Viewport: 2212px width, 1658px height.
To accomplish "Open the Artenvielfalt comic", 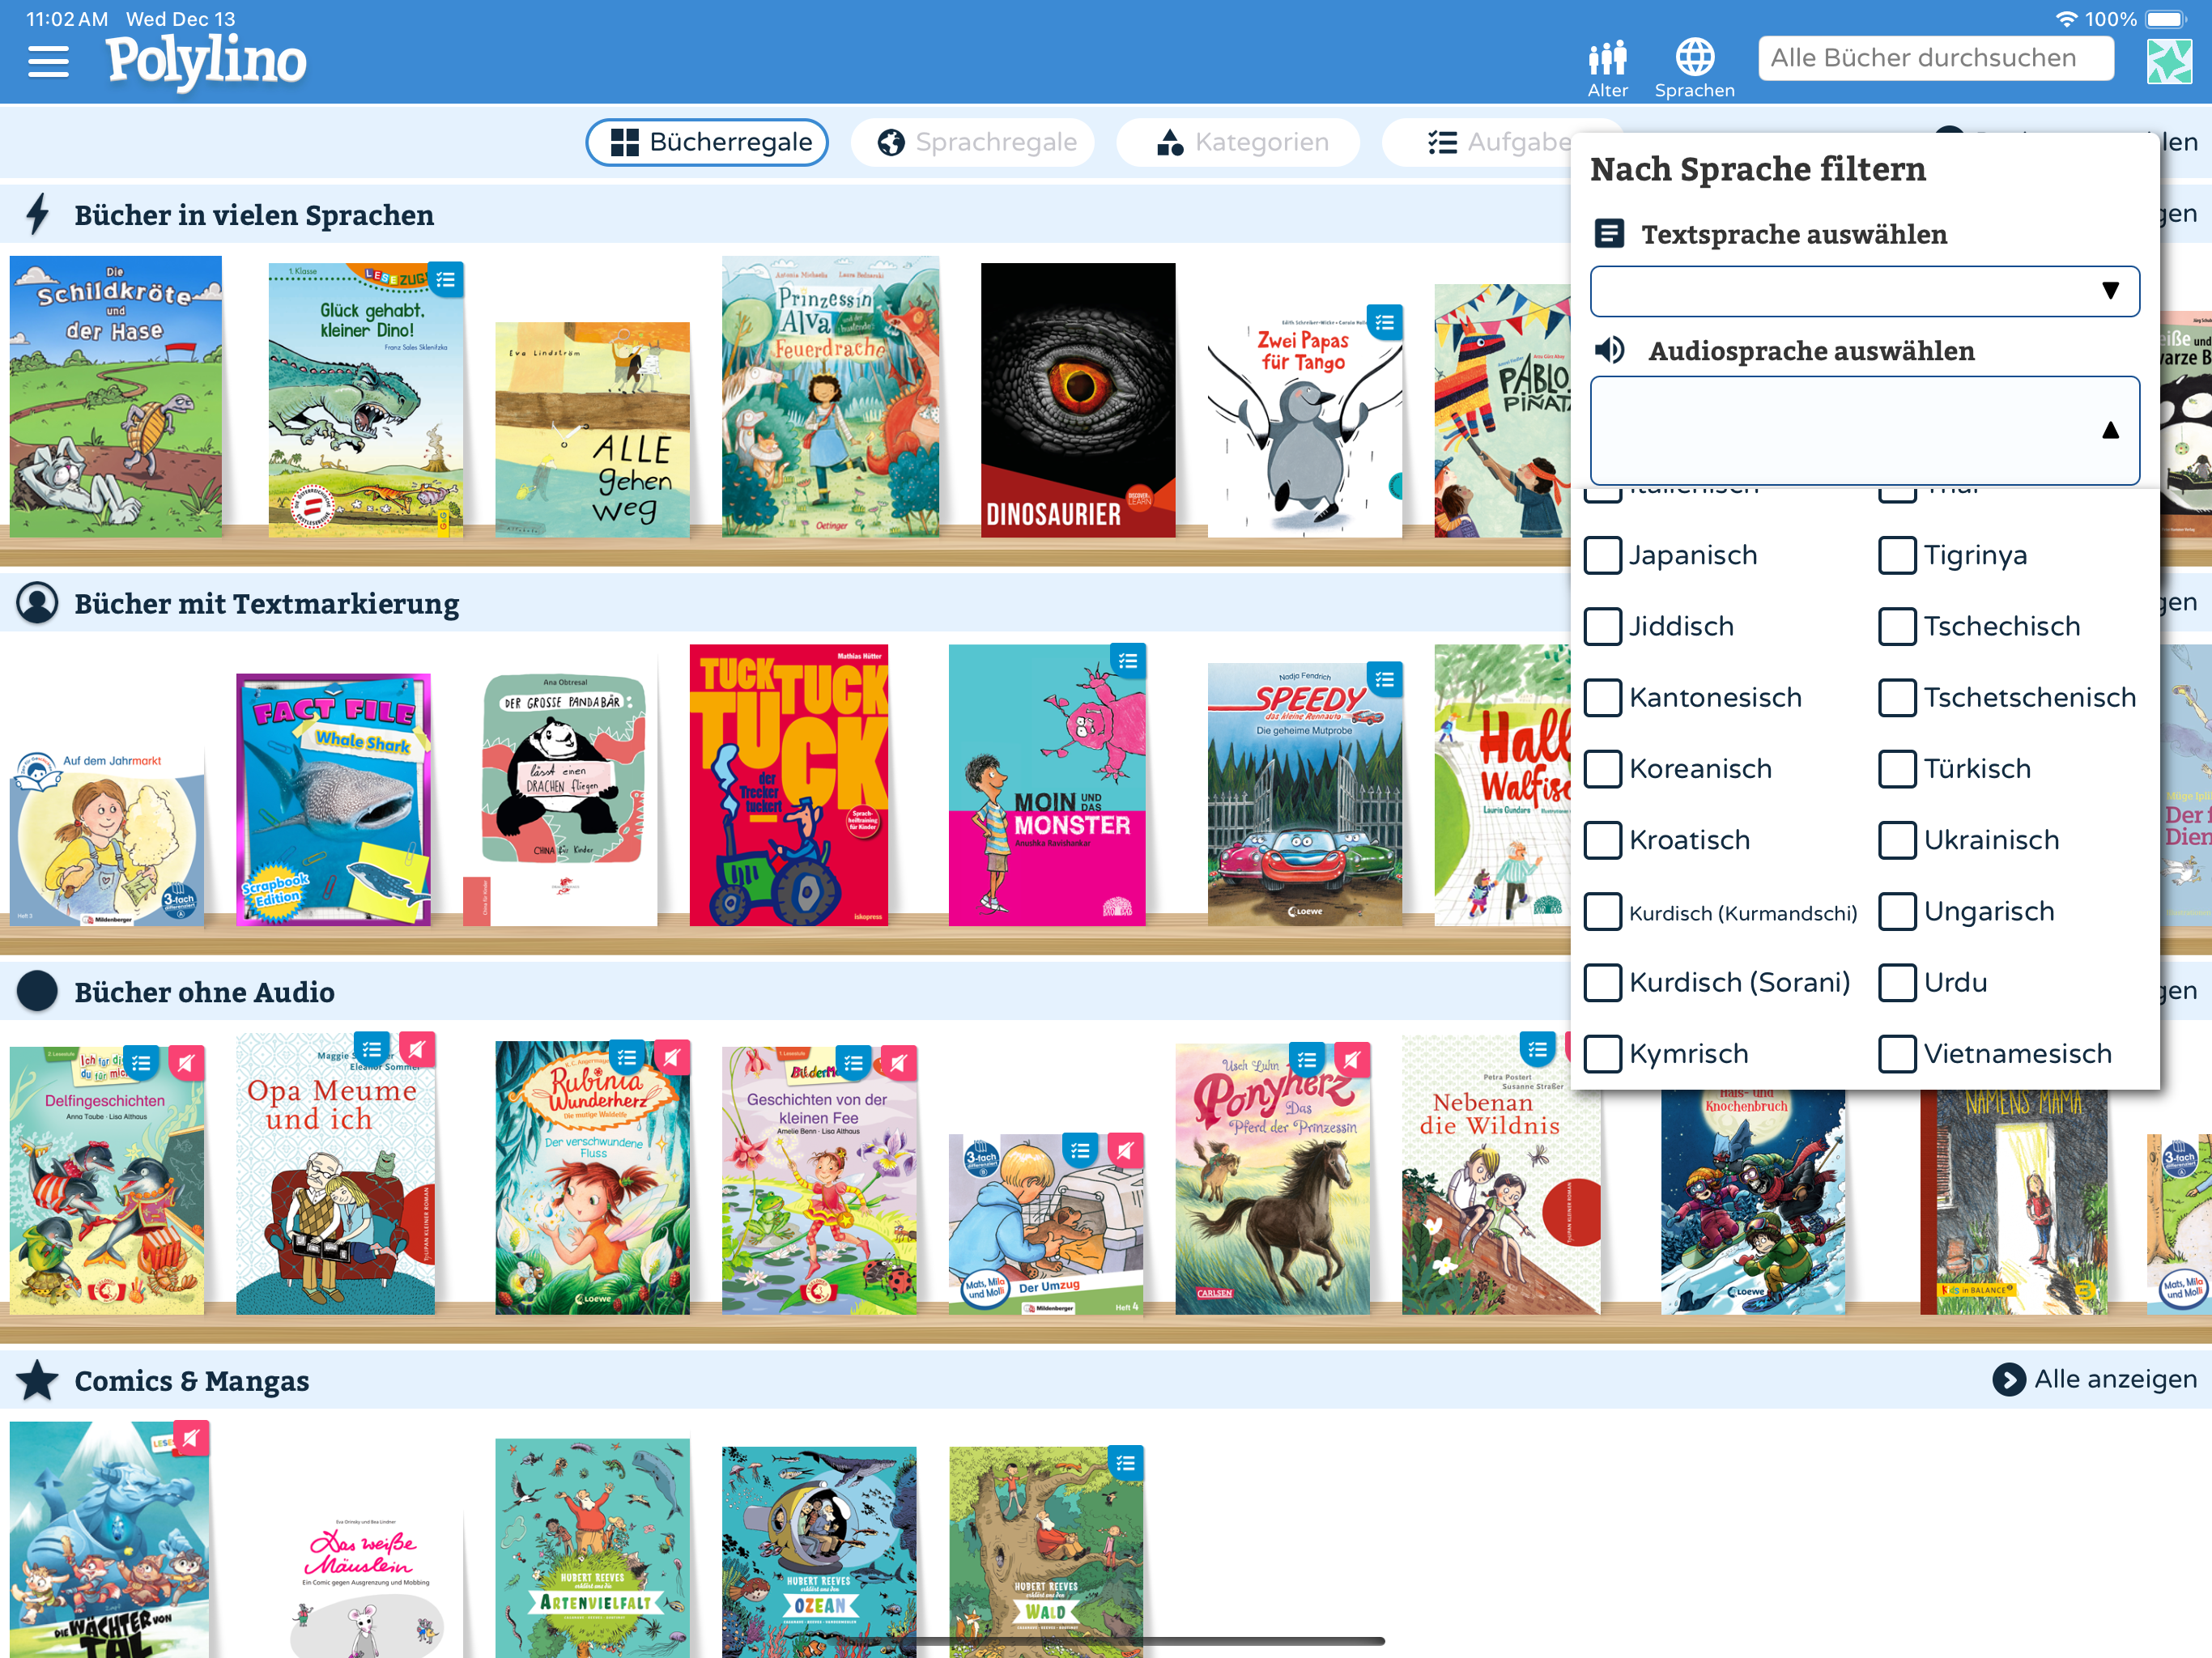I will 592,1549.
